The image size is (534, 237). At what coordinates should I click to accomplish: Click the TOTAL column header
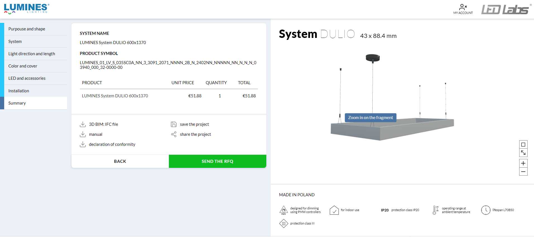click(x=244, y=83)
